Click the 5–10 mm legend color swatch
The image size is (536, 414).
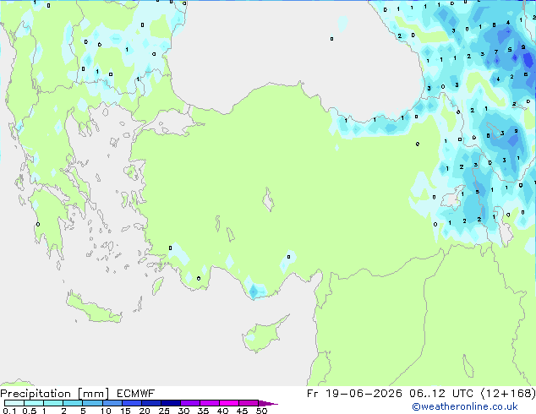(92, 403)
